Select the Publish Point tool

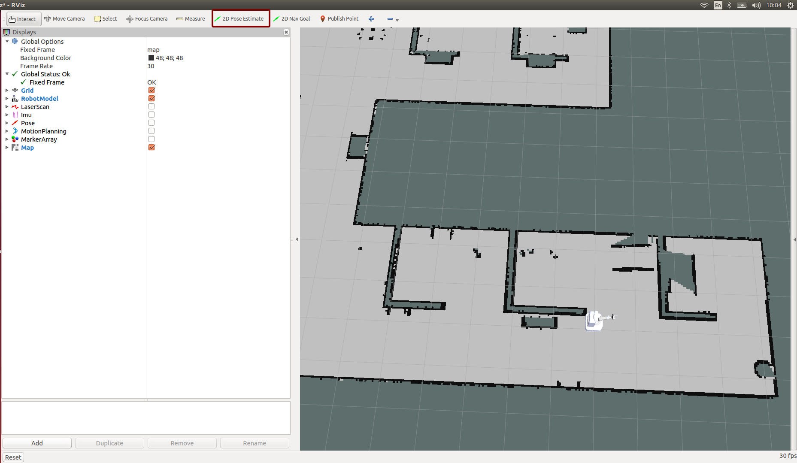[x=339, y=19]
